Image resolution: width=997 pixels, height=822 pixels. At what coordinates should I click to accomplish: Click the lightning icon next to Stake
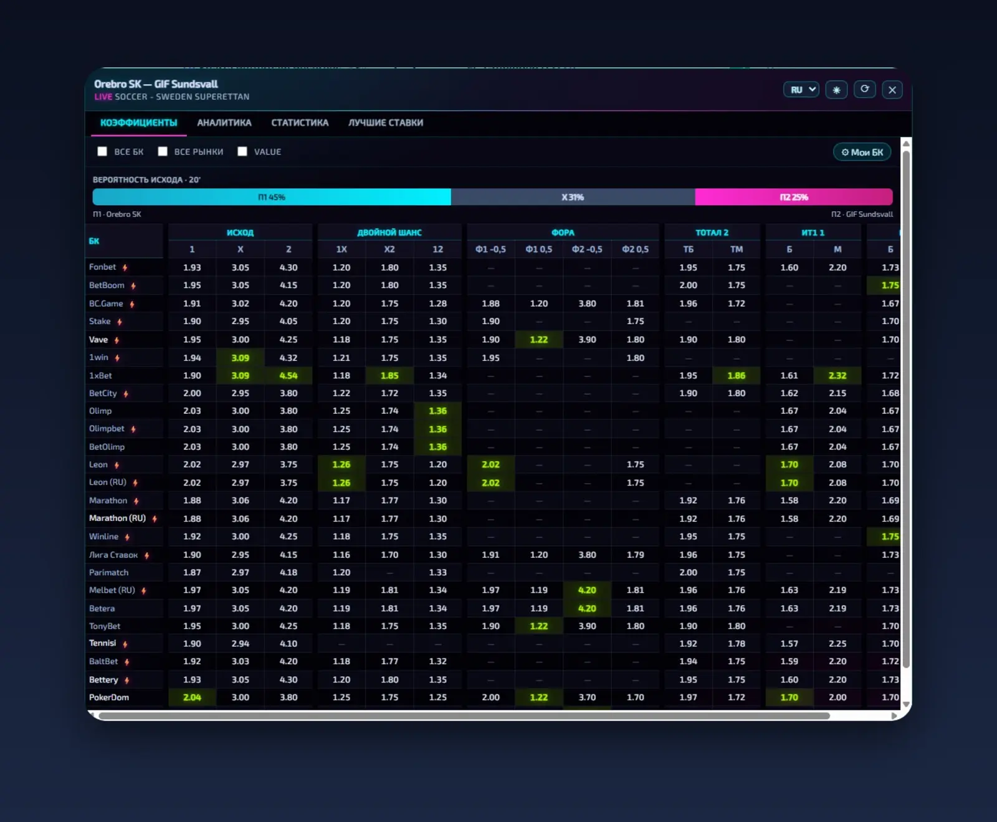120,322
